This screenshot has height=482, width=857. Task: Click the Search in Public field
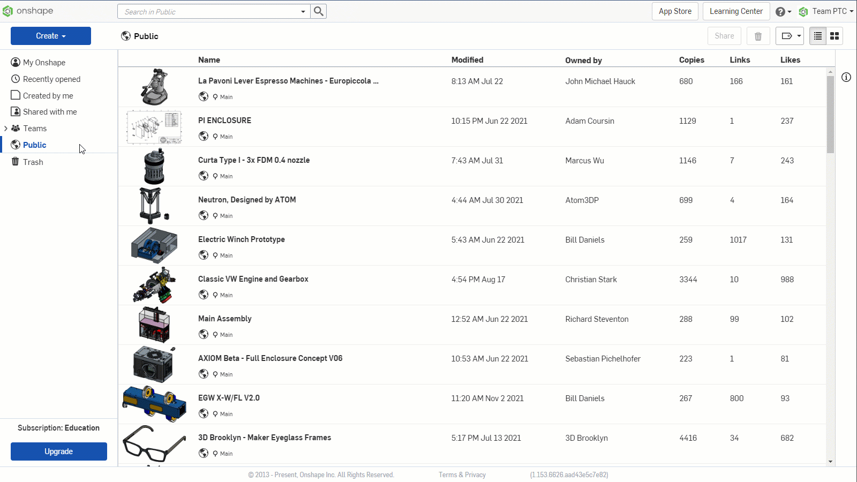point(209,11)
